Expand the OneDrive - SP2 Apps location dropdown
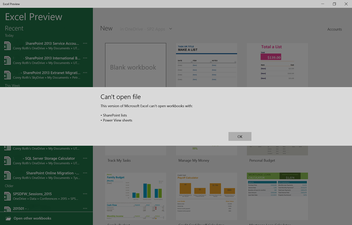 [170, 29]
